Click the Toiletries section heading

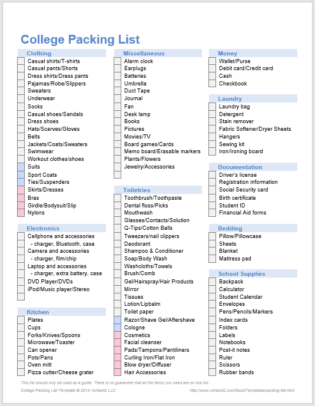point(158,190)
